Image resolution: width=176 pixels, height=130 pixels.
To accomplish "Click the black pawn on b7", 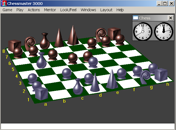I will (33, 51).
